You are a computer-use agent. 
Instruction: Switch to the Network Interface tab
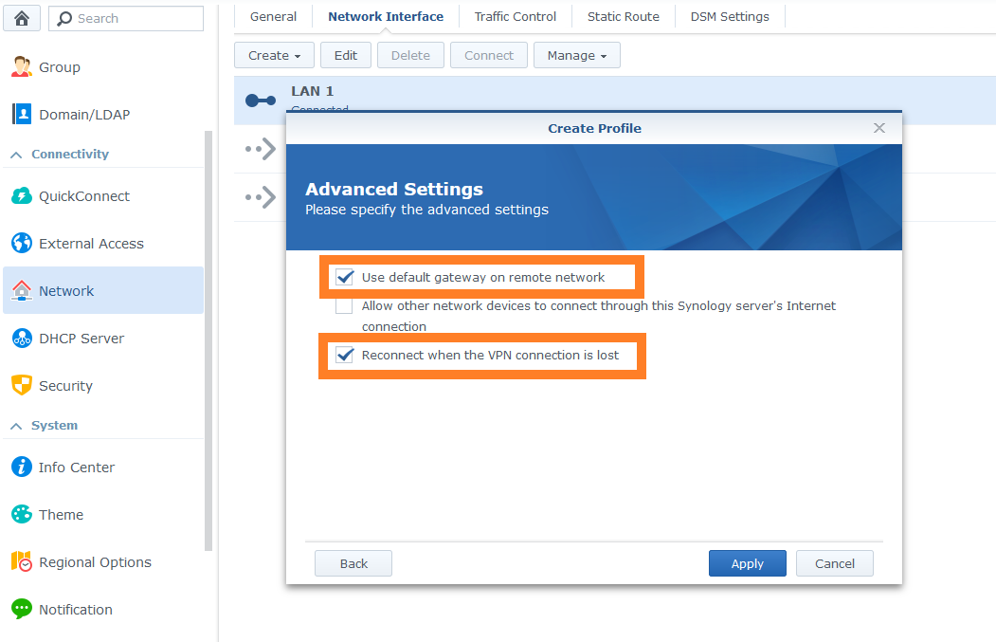point(386,16)
